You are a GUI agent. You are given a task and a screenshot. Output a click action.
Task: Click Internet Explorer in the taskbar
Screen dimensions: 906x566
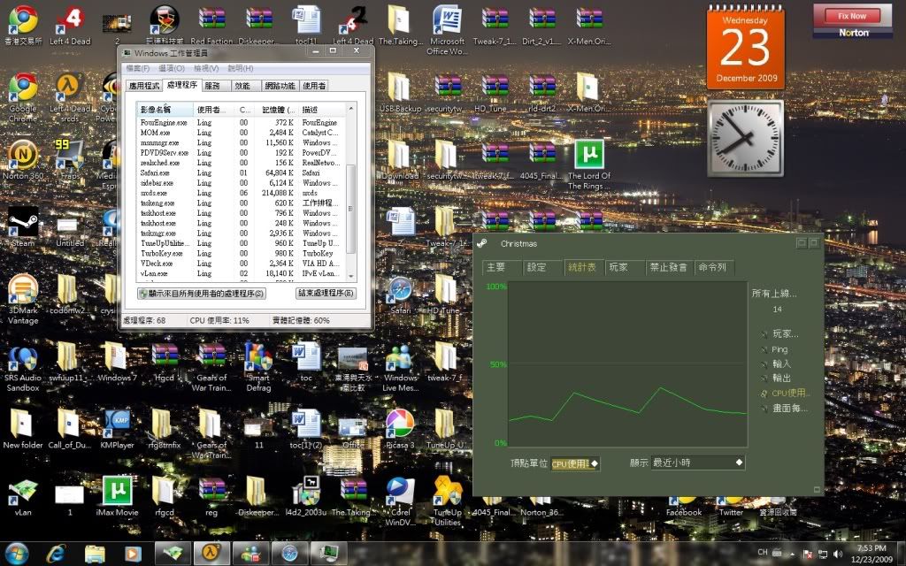click(56, 554)
